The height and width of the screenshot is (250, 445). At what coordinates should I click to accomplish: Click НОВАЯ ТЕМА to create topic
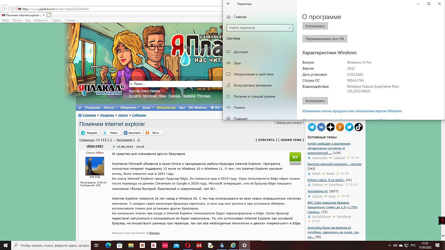tap(291, 140)
